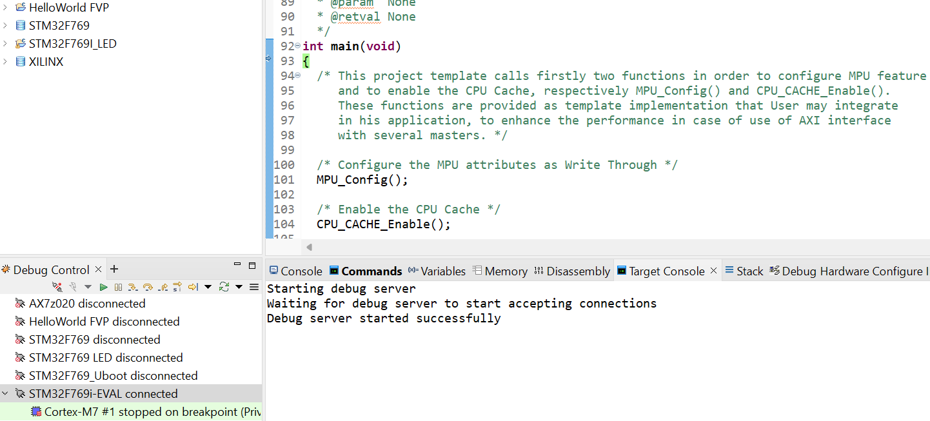Click the run to location arrow icon

pos(192,287)
